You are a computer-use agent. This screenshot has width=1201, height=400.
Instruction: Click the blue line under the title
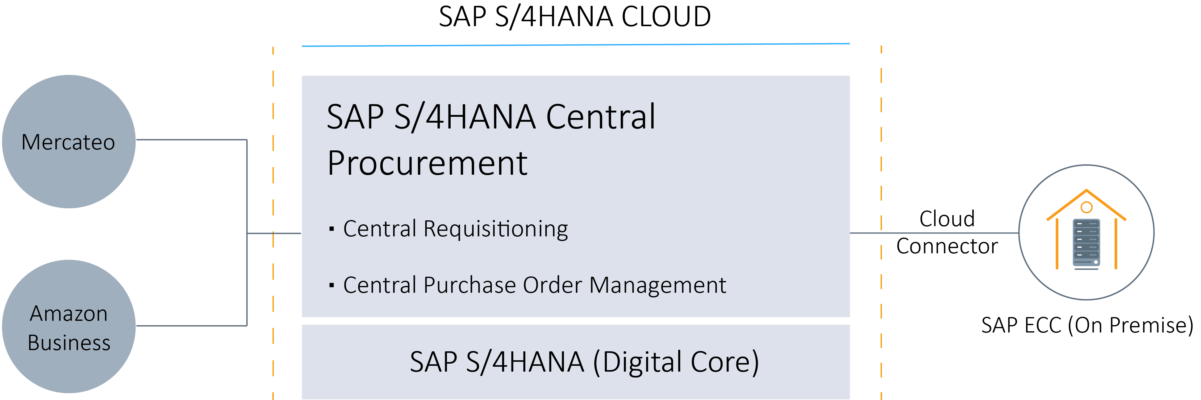[x=575, y=45]
